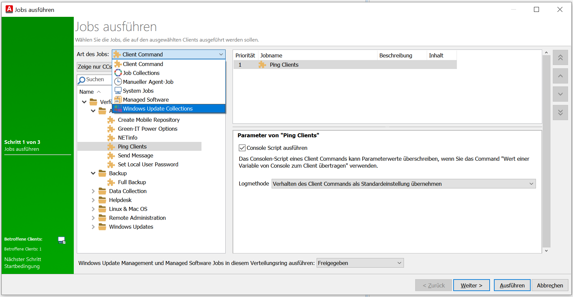Click the Weiter button

pyautogui.click(x=471, y=285)
